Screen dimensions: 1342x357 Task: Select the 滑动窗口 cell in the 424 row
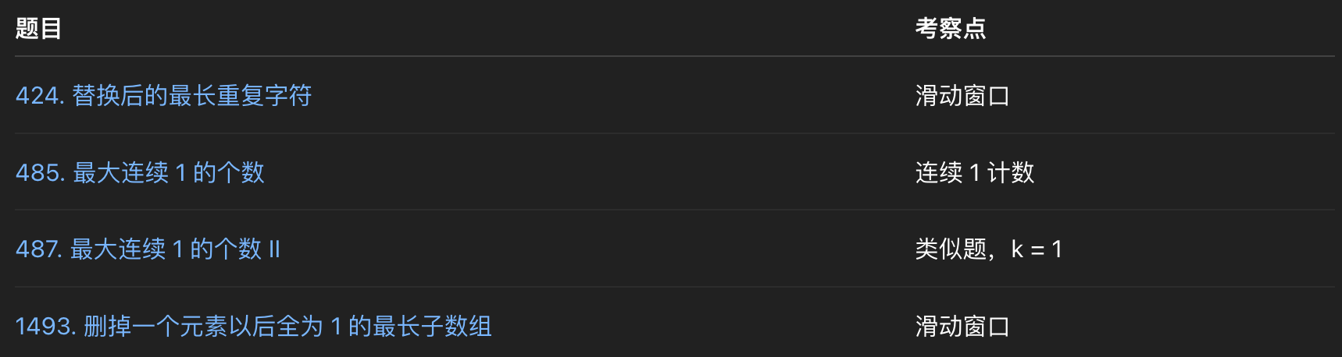click(963, 95)
